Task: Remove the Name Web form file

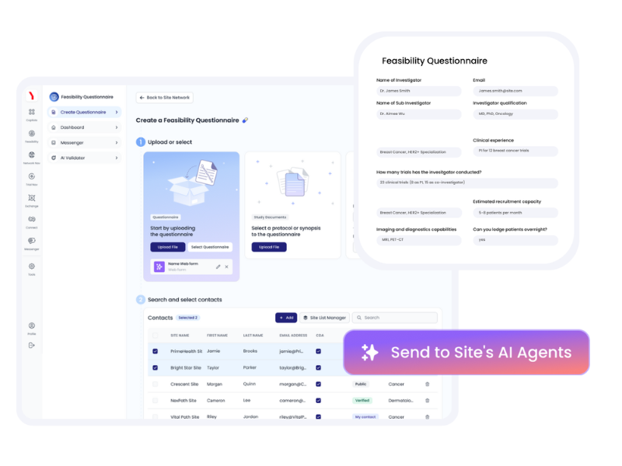Action: [226, 266]
